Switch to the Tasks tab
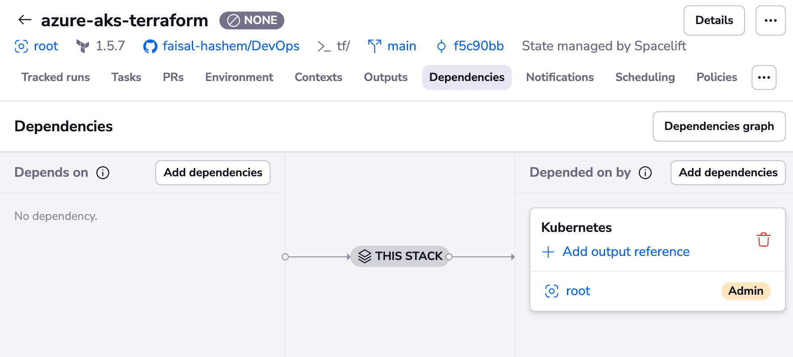The width and height of the screenshot is (793, 357). click(x=126, y=77)
